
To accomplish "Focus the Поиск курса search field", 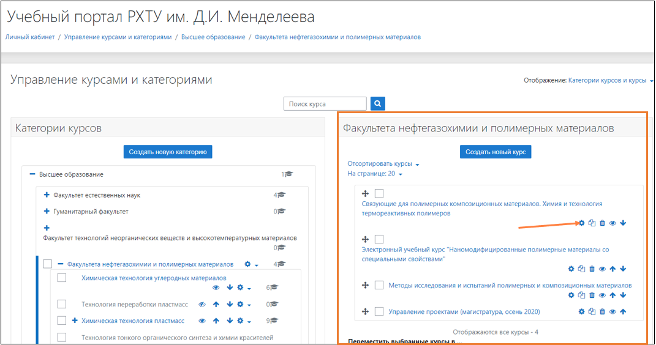I will point(325,103).
